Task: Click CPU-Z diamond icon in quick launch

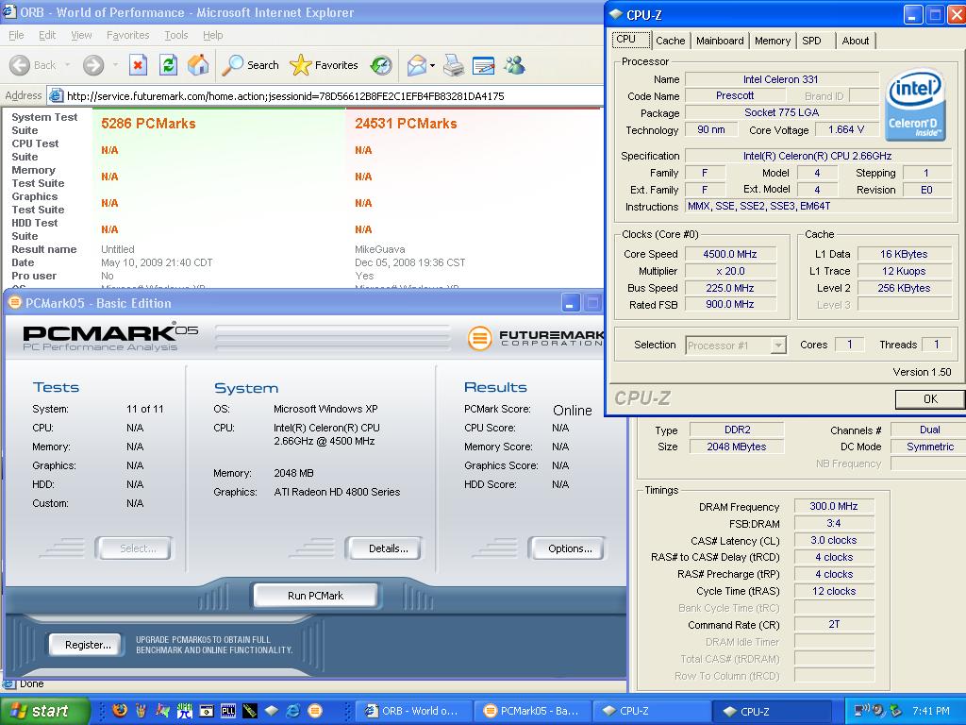Action: coord(272,710)
